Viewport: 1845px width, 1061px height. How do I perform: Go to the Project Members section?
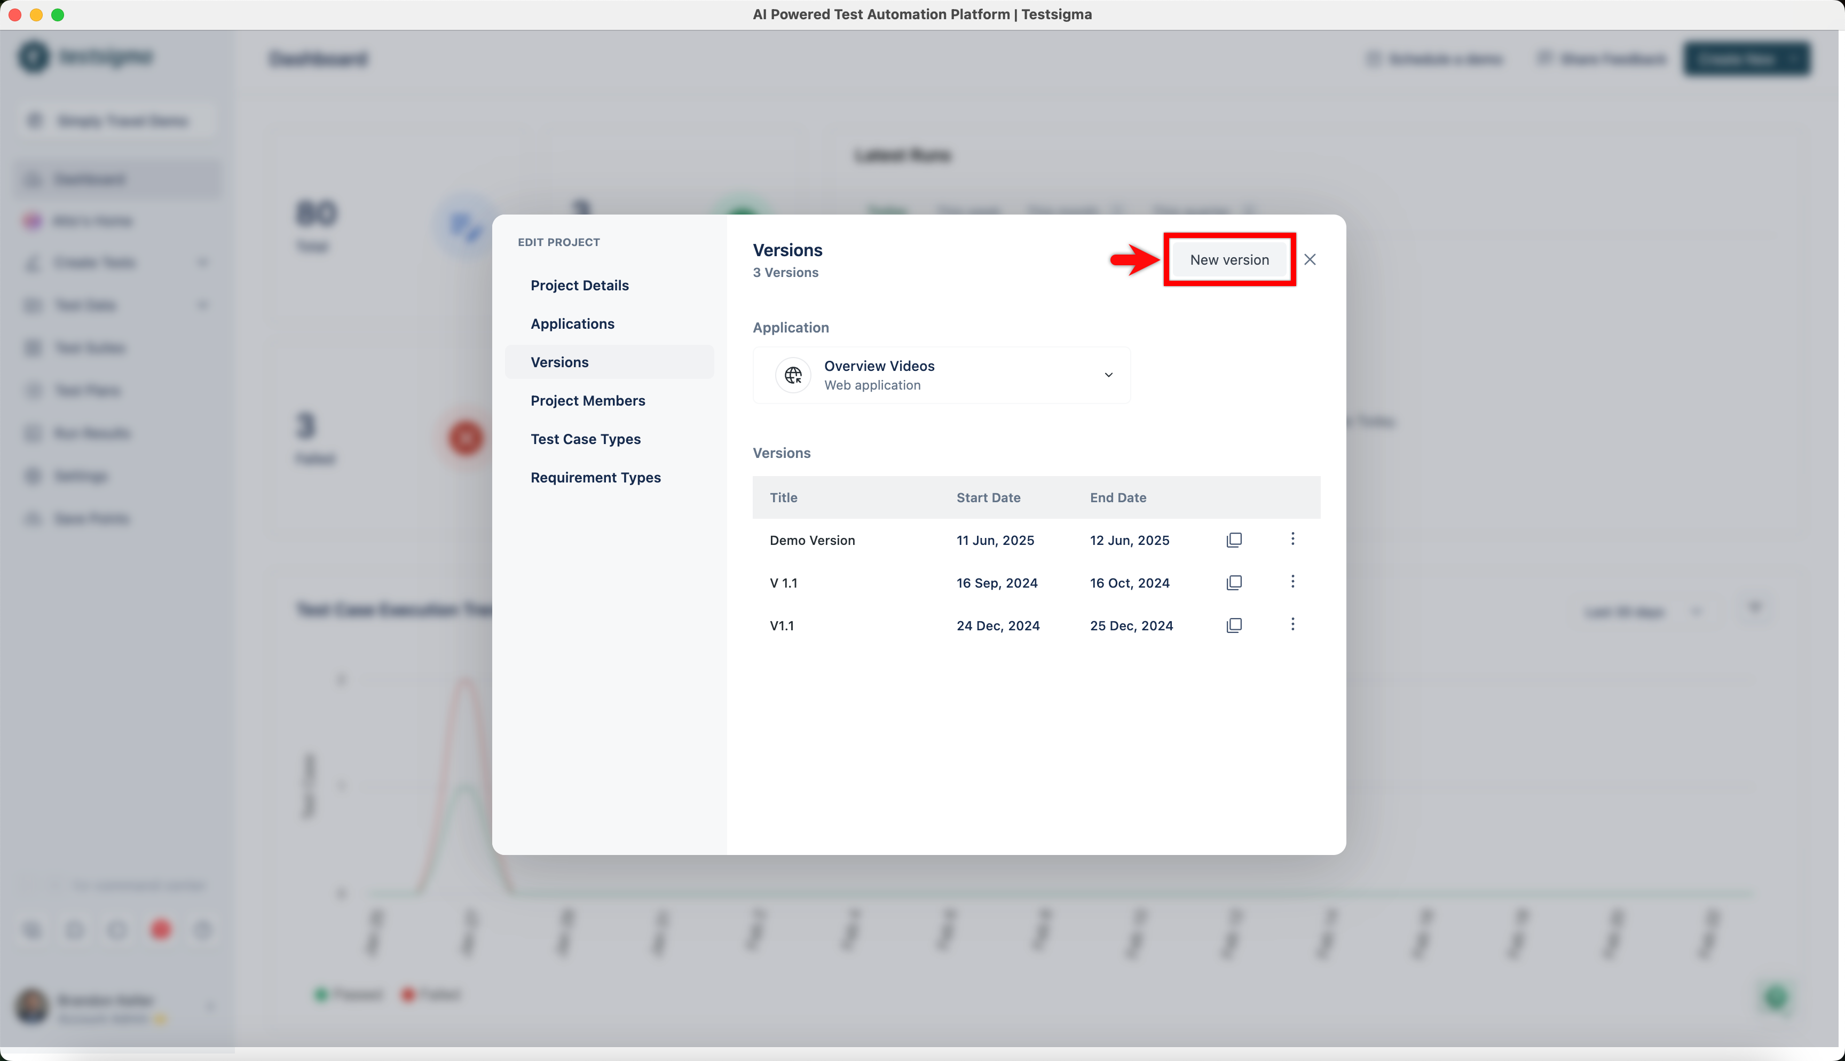[587, 401]
